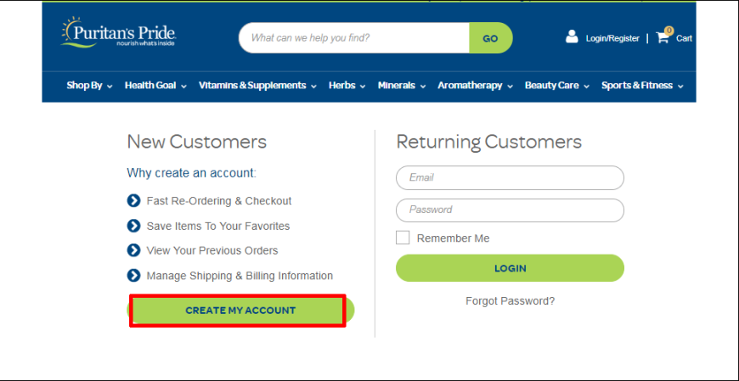Viewport: 739px width, 381px height.
Task: Click the green Login button
Action: click(510, 268)
